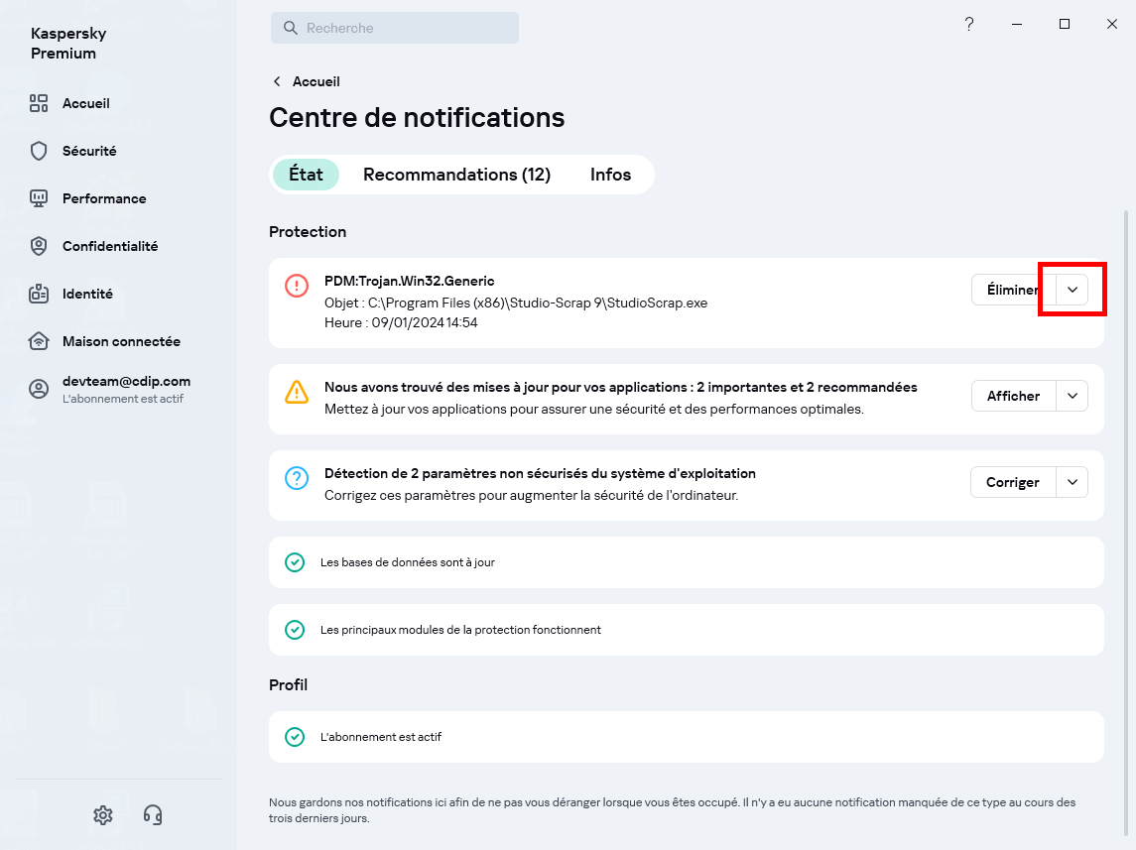Screen dimensions: 1136x850
Task: Click the Éliminer button for the trojan
Action: [1012, 290]
